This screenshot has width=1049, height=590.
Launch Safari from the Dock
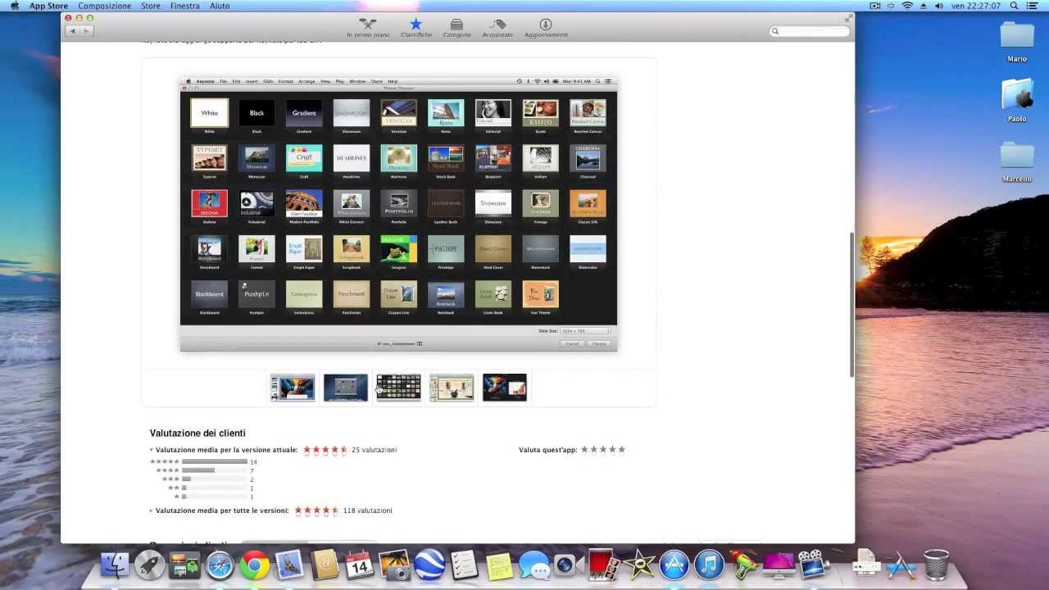pos(220,565)
